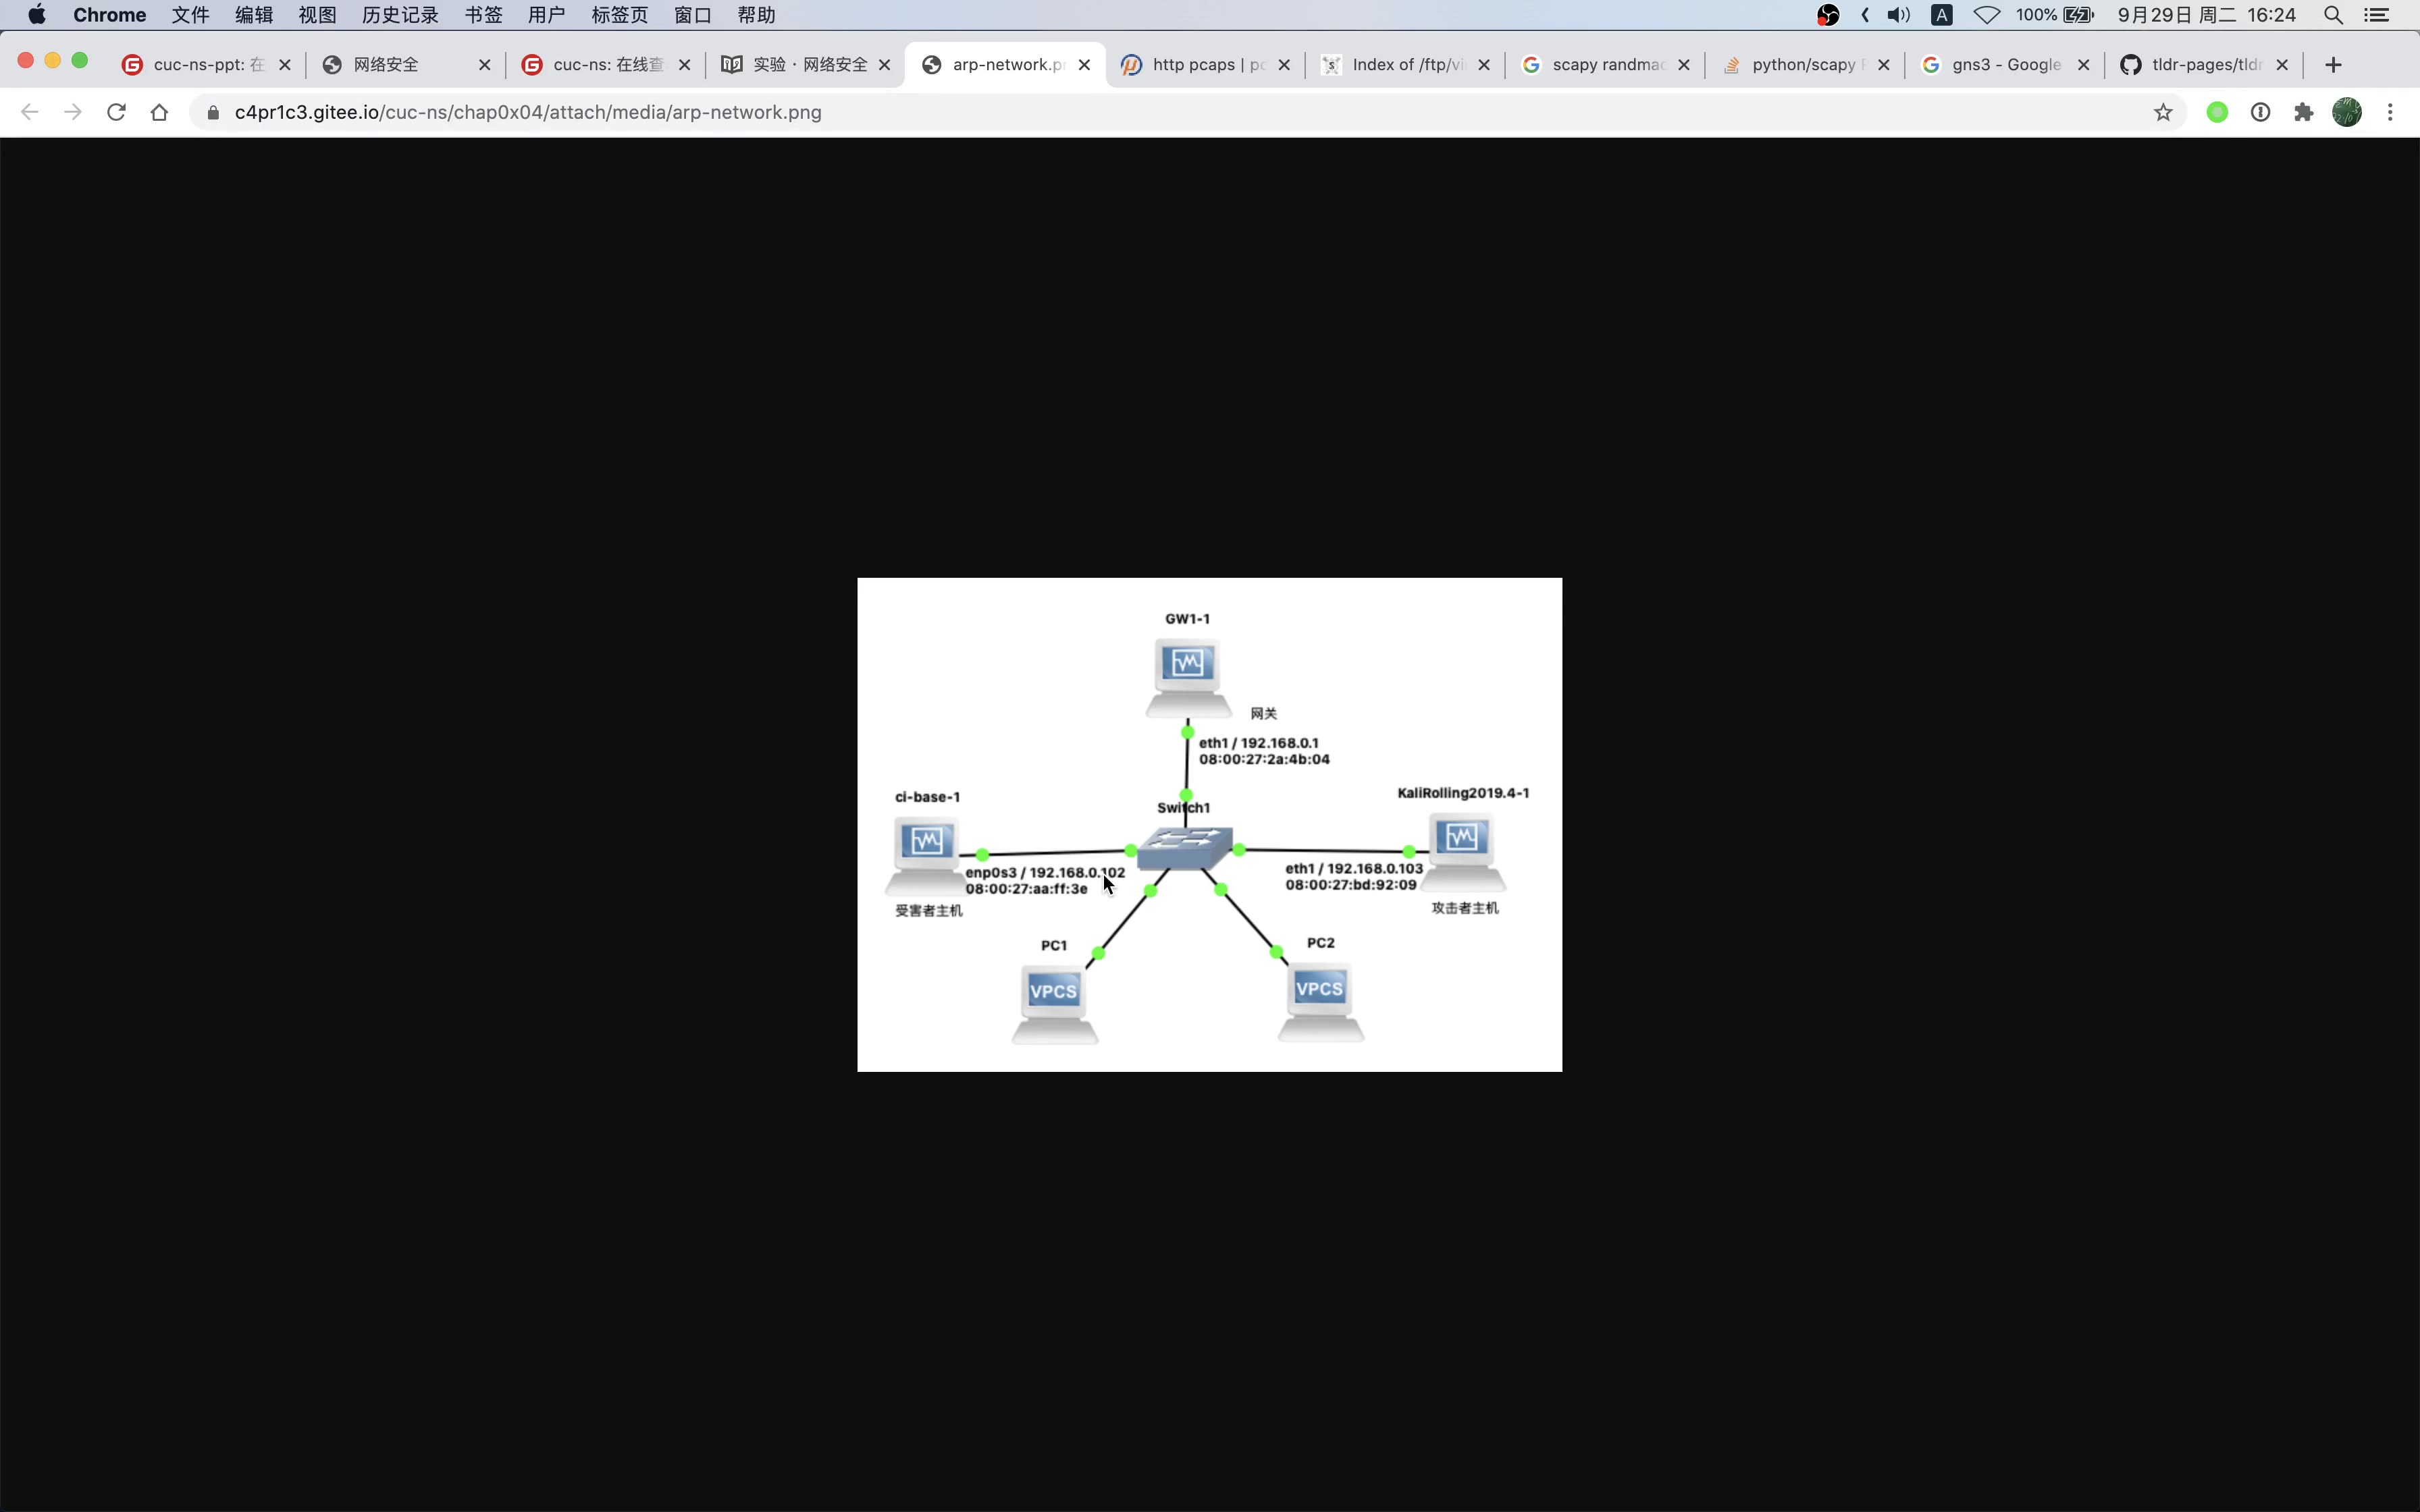Click the PC2 VPCS node icon
Image resolution: width=2420 pixels, height=1512 pixels.
pyautogui.click(x=1319, y=993)
